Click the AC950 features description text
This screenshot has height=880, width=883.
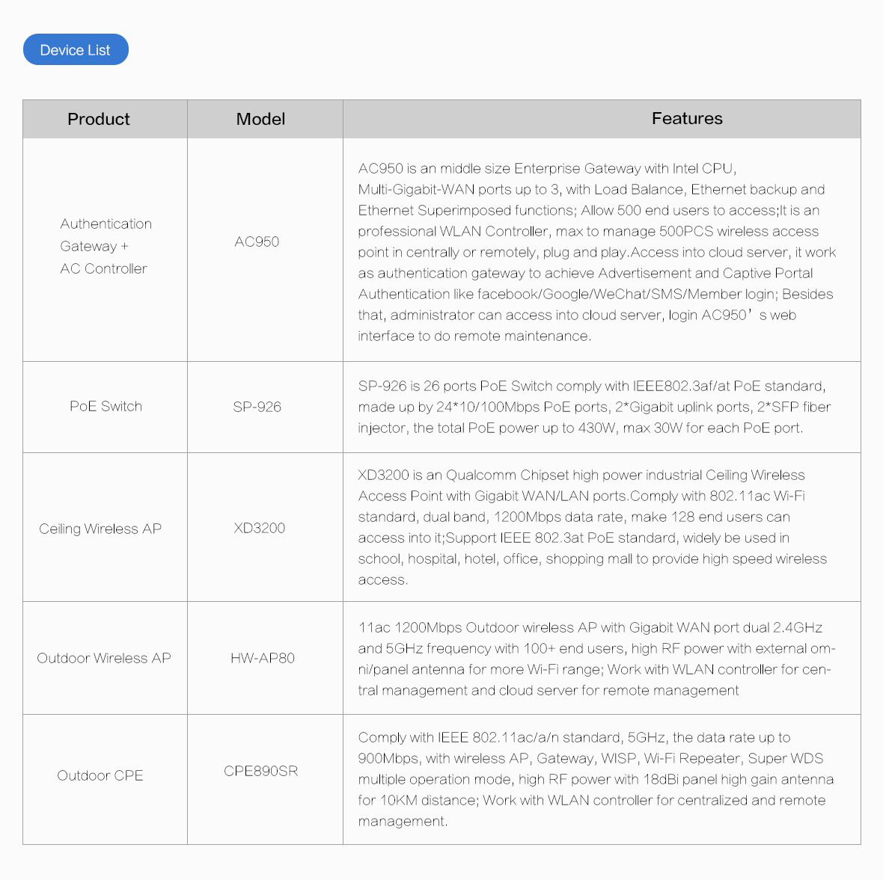[597, 252]
